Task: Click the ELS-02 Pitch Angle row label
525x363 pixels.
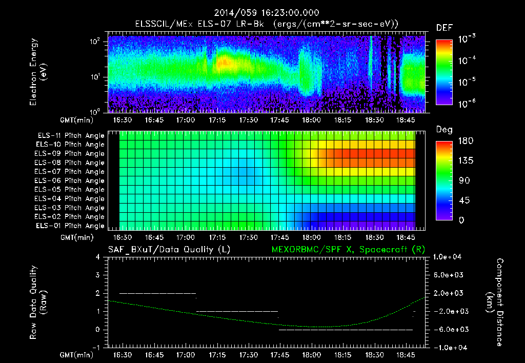Action: (69, 217)
